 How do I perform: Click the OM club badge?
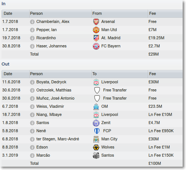point(96,107)
